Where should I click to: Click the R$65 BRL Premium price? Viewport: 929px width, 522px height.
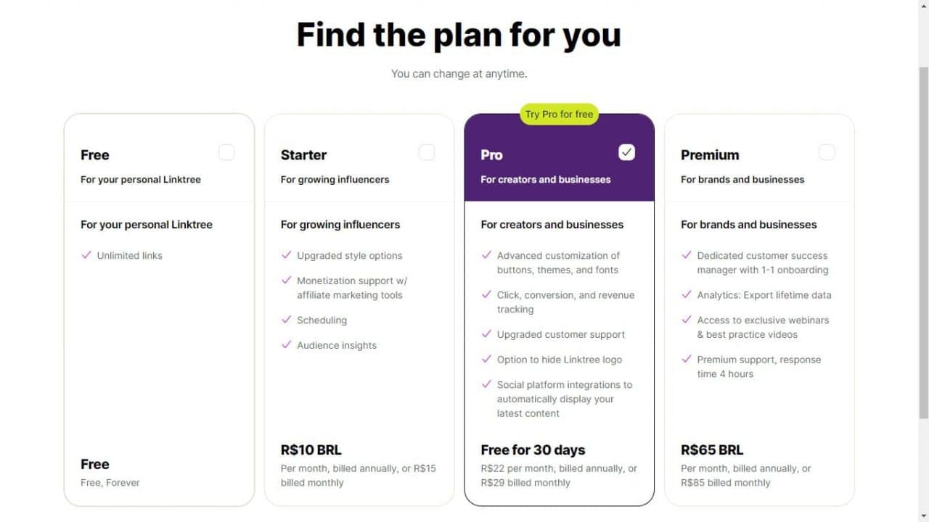click(x=712, y=450)
